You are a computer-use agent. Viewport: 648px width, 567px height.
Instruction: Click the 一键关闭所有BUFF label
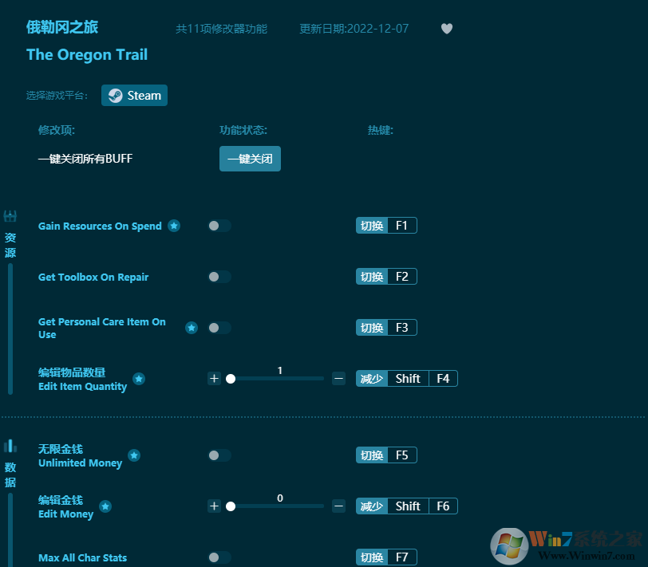(85, 159)
